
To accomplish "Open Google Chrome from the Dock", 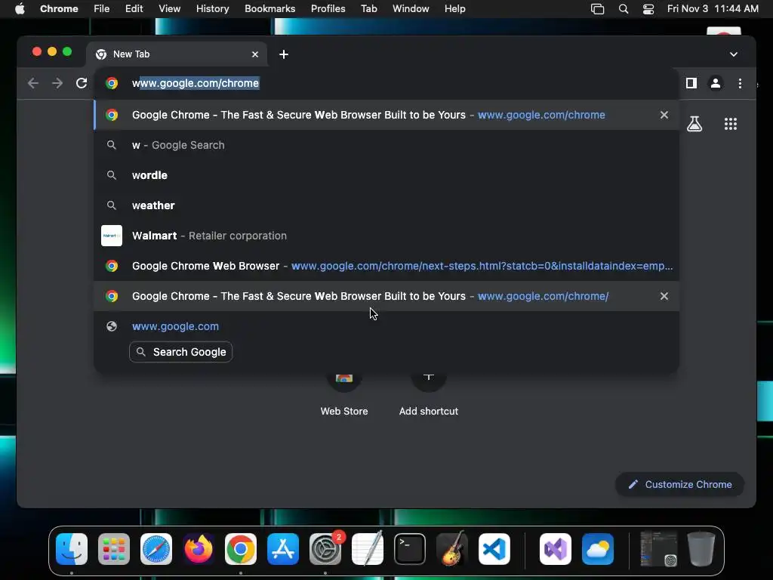I will coord(241,549).
